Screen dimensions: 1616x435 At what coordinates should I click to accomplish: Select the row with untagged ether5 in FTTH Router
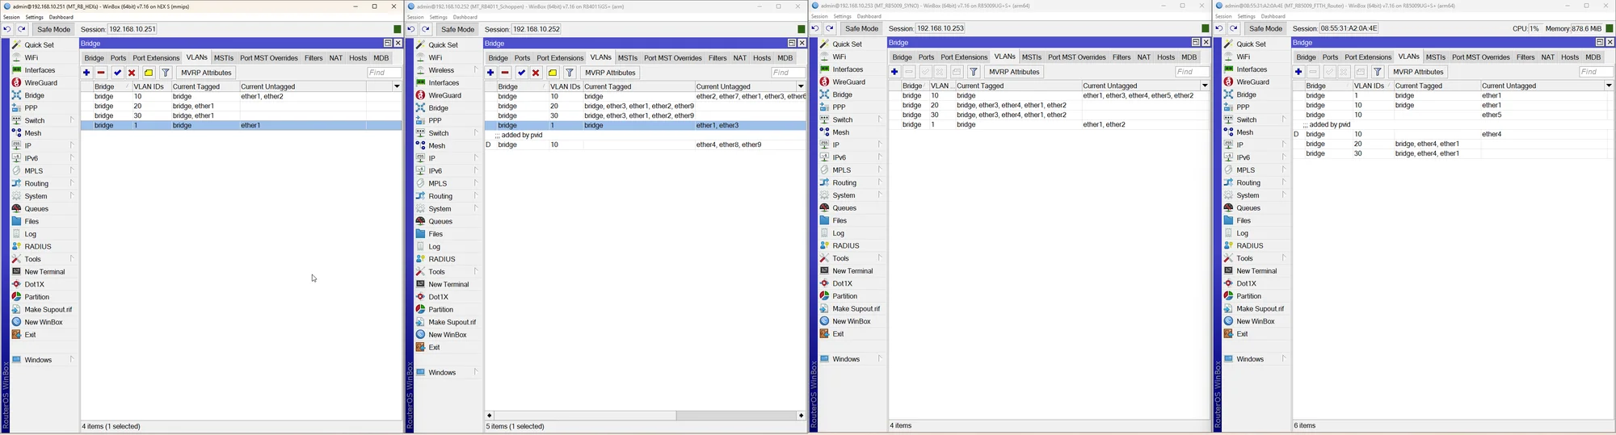point(1453,115)
